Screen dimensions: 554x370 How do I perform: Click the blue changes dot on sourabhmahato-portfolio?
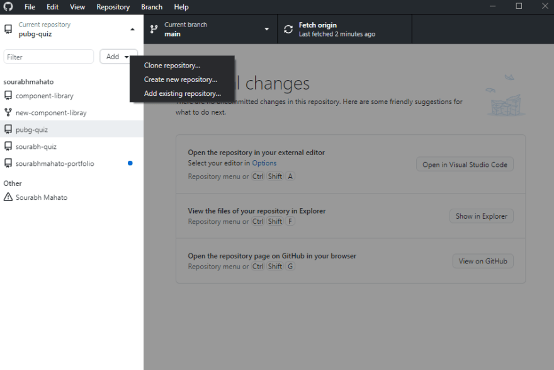[x=130, y=163]
